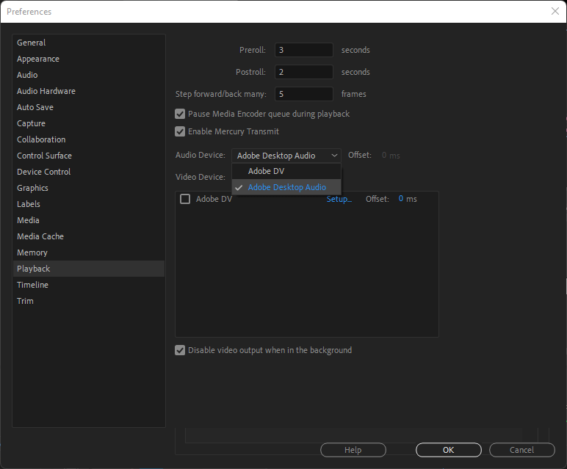Click the Postroll seconds field
Screen dimensions: 567x469
[x=304, y=72]
